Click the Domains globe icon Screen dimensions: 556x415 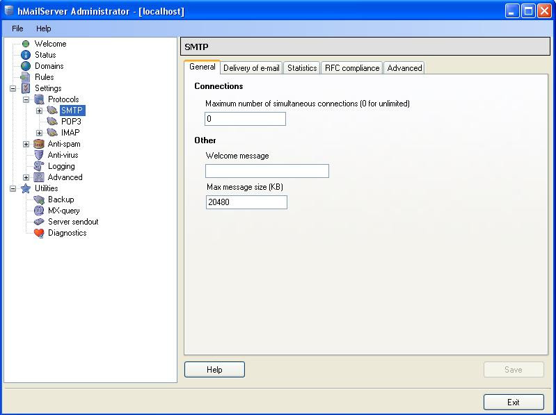[x=26, y=66]
